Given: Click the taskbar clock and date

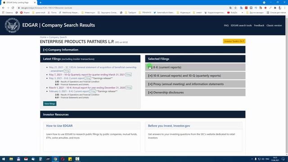Looking at the screenshot, I should point(275,159).
